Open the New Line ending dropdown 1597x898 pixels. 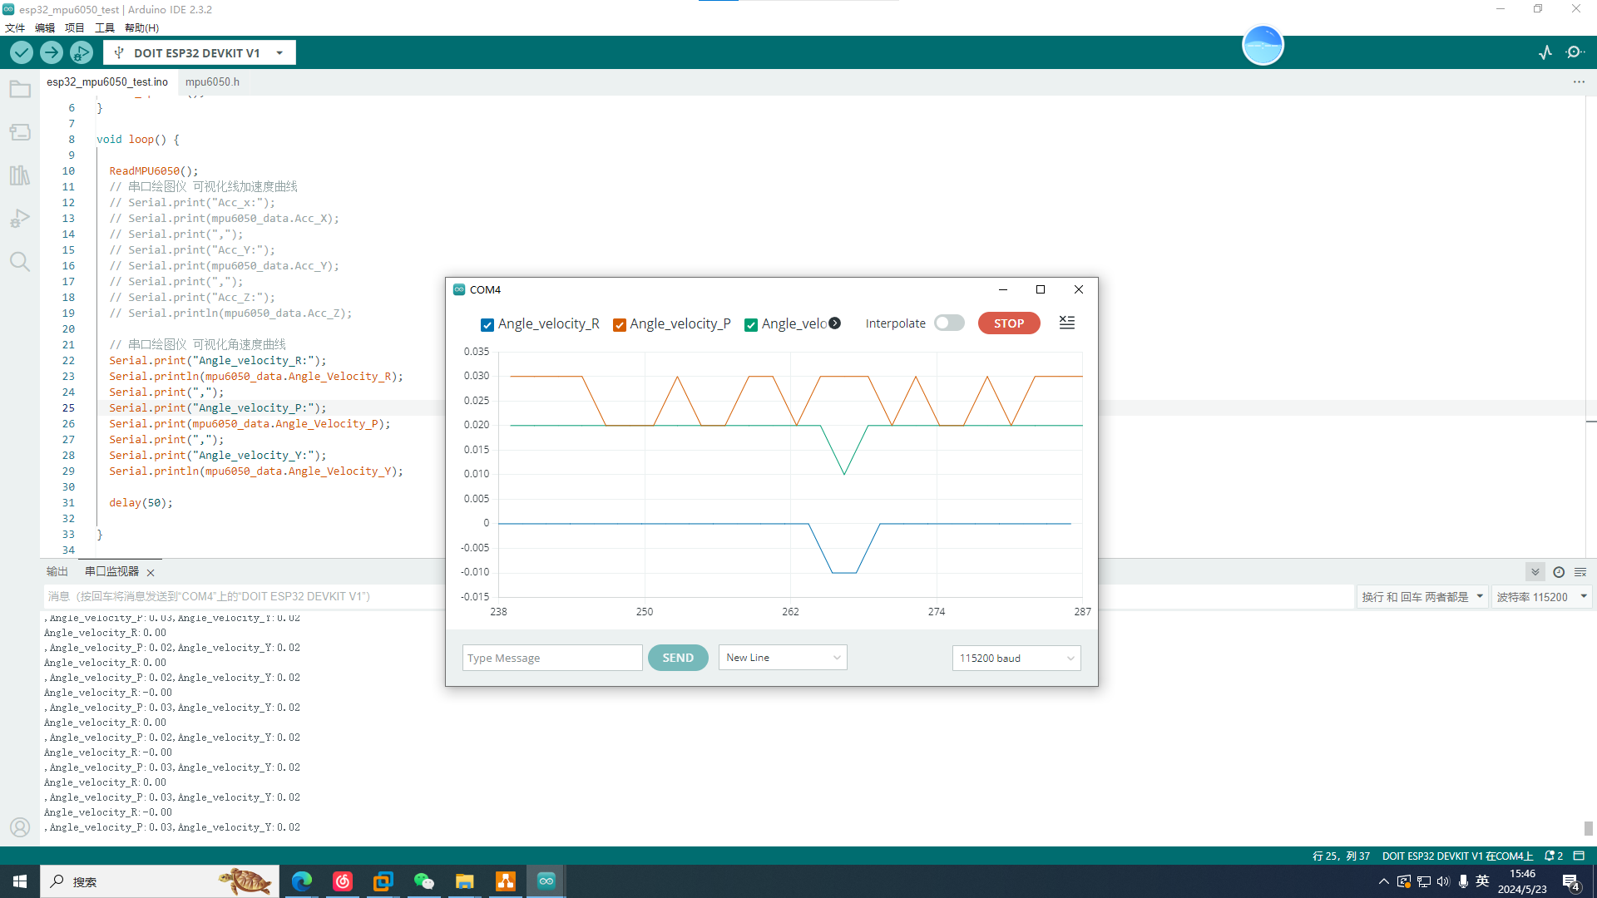(782, 658)
